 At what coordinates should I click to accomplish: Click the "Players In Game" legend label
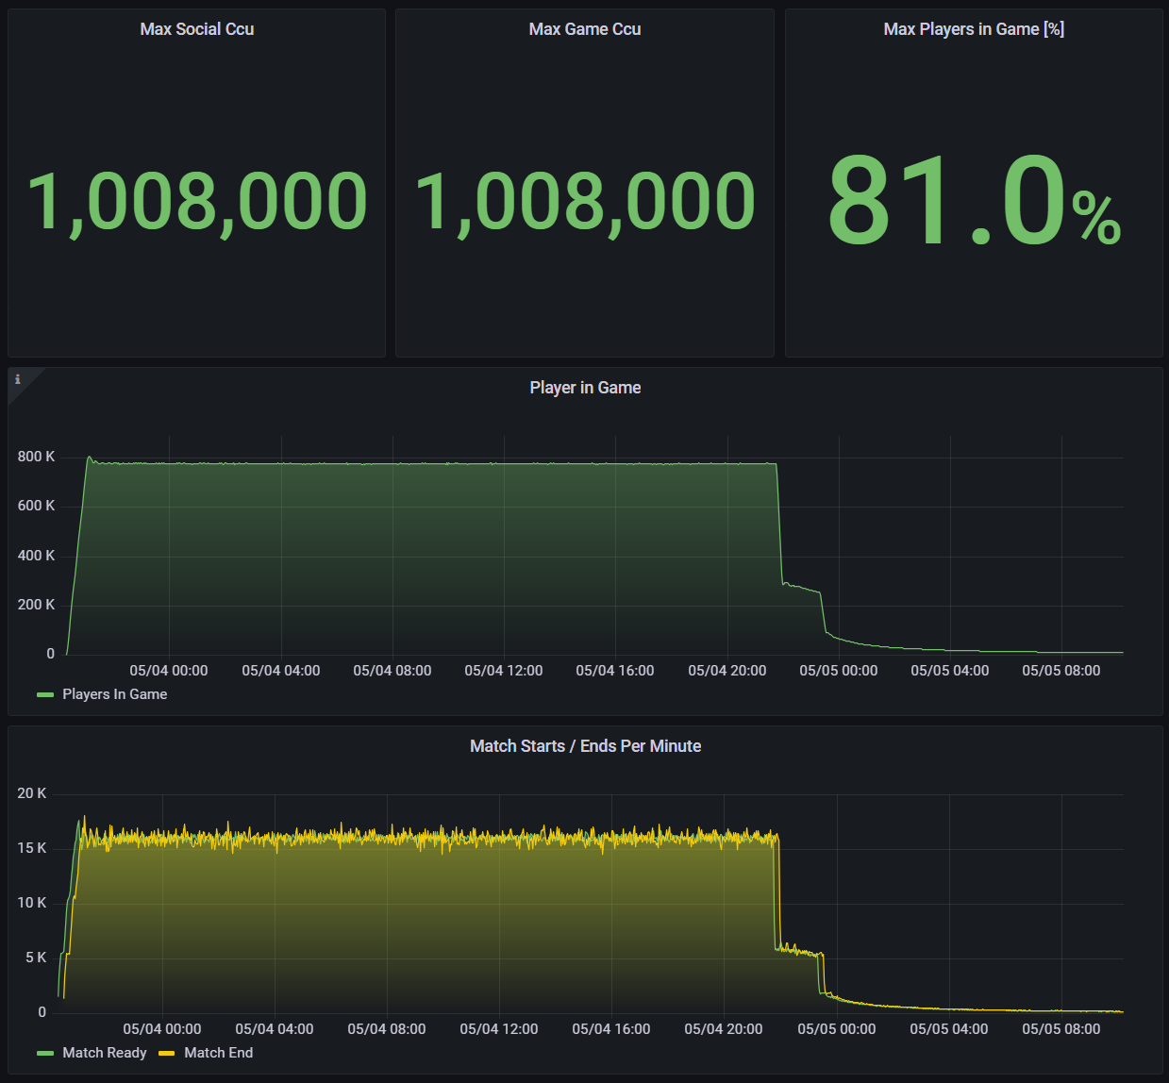click(x=113, y=694)
